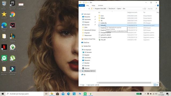This screenshot has height=96, width=171.
Task: Open Ağ network in navigation pane
Action: pyautogui.click(x=84, y=75)
